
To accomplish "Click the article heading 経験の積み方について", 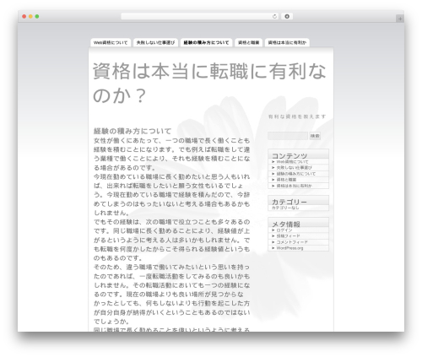I will [x=133, y=131].
